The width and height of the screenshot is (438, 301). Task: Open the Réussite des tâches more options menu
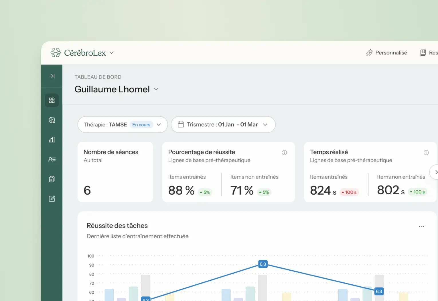[421, 226]
